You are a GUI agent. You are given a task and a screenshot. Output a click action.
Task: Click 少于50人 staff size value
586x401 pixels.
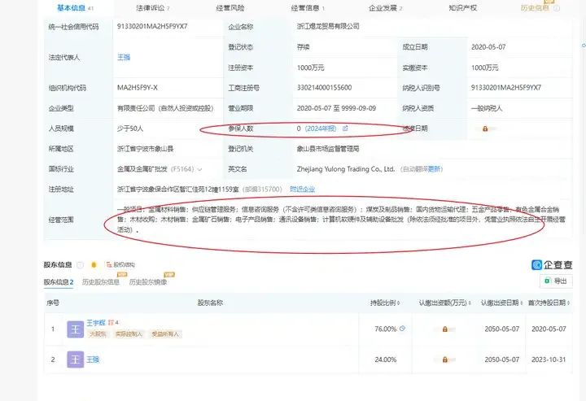click(x=130, y=129)
